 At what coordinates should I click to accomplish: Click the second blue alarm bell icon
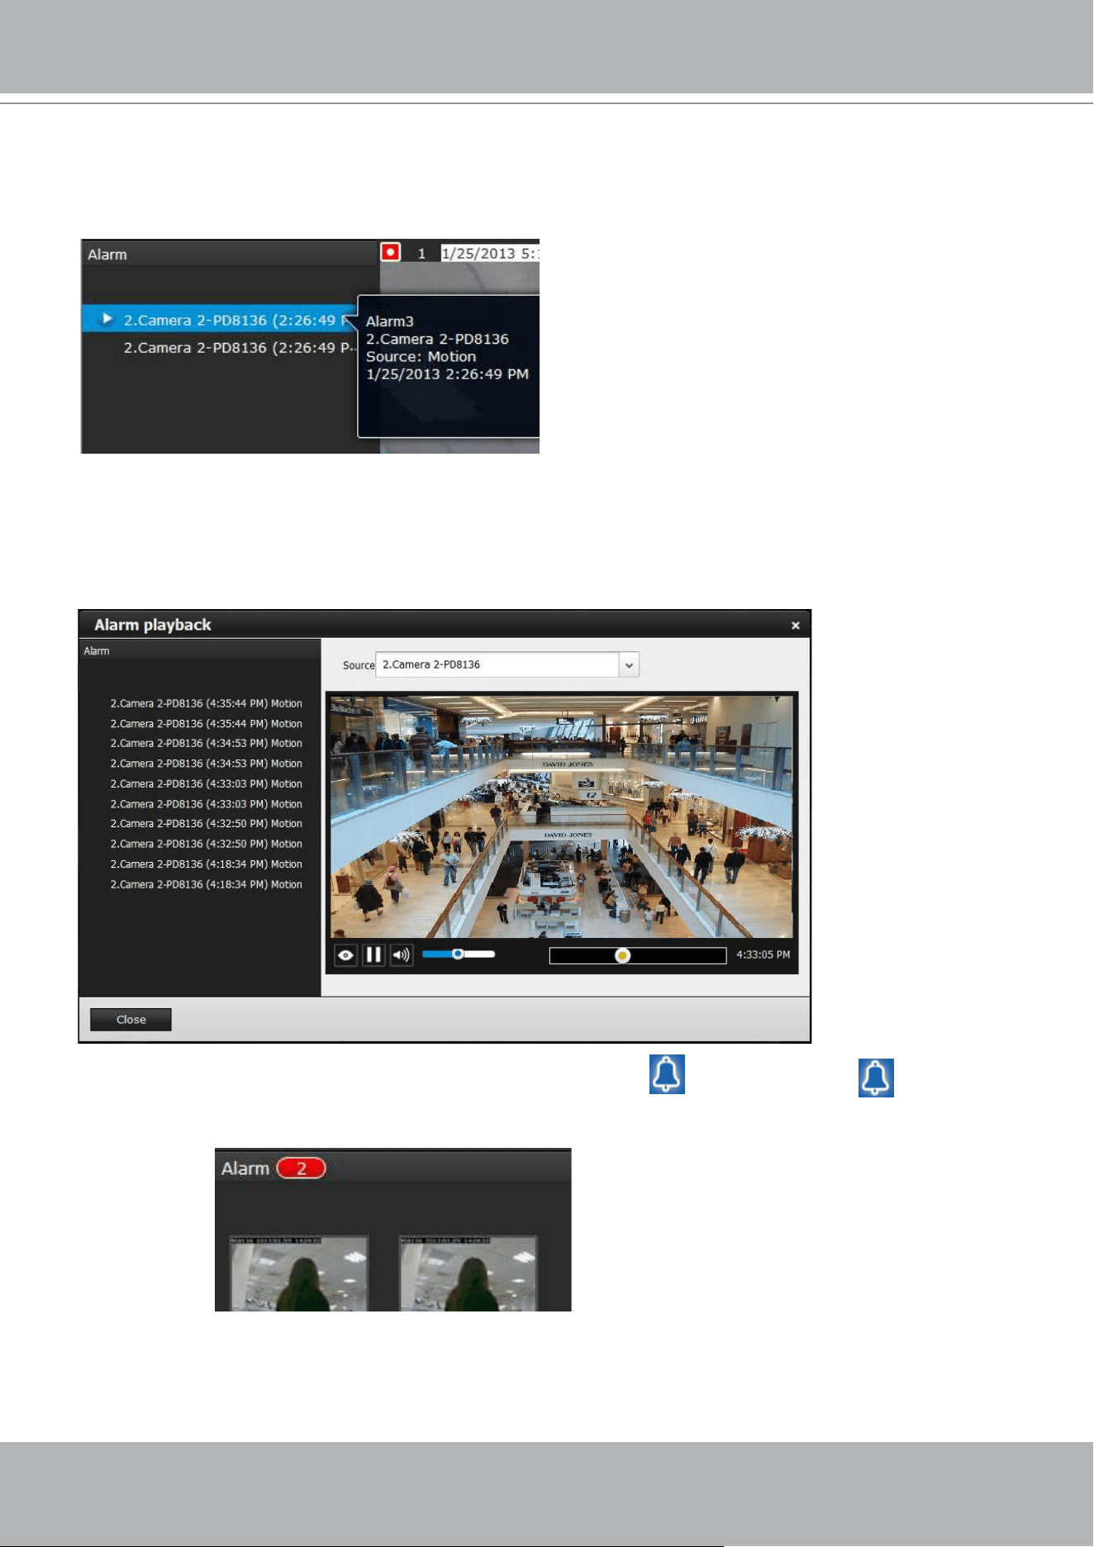(x=876, y=1078)
